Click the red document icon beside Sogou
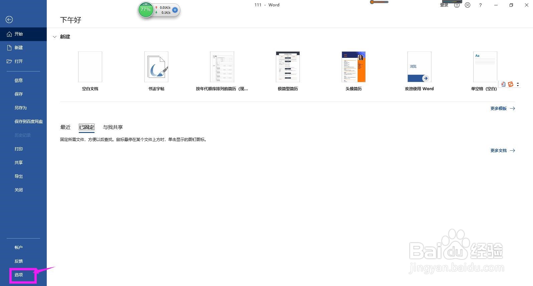533x286 pixels. 503,84
